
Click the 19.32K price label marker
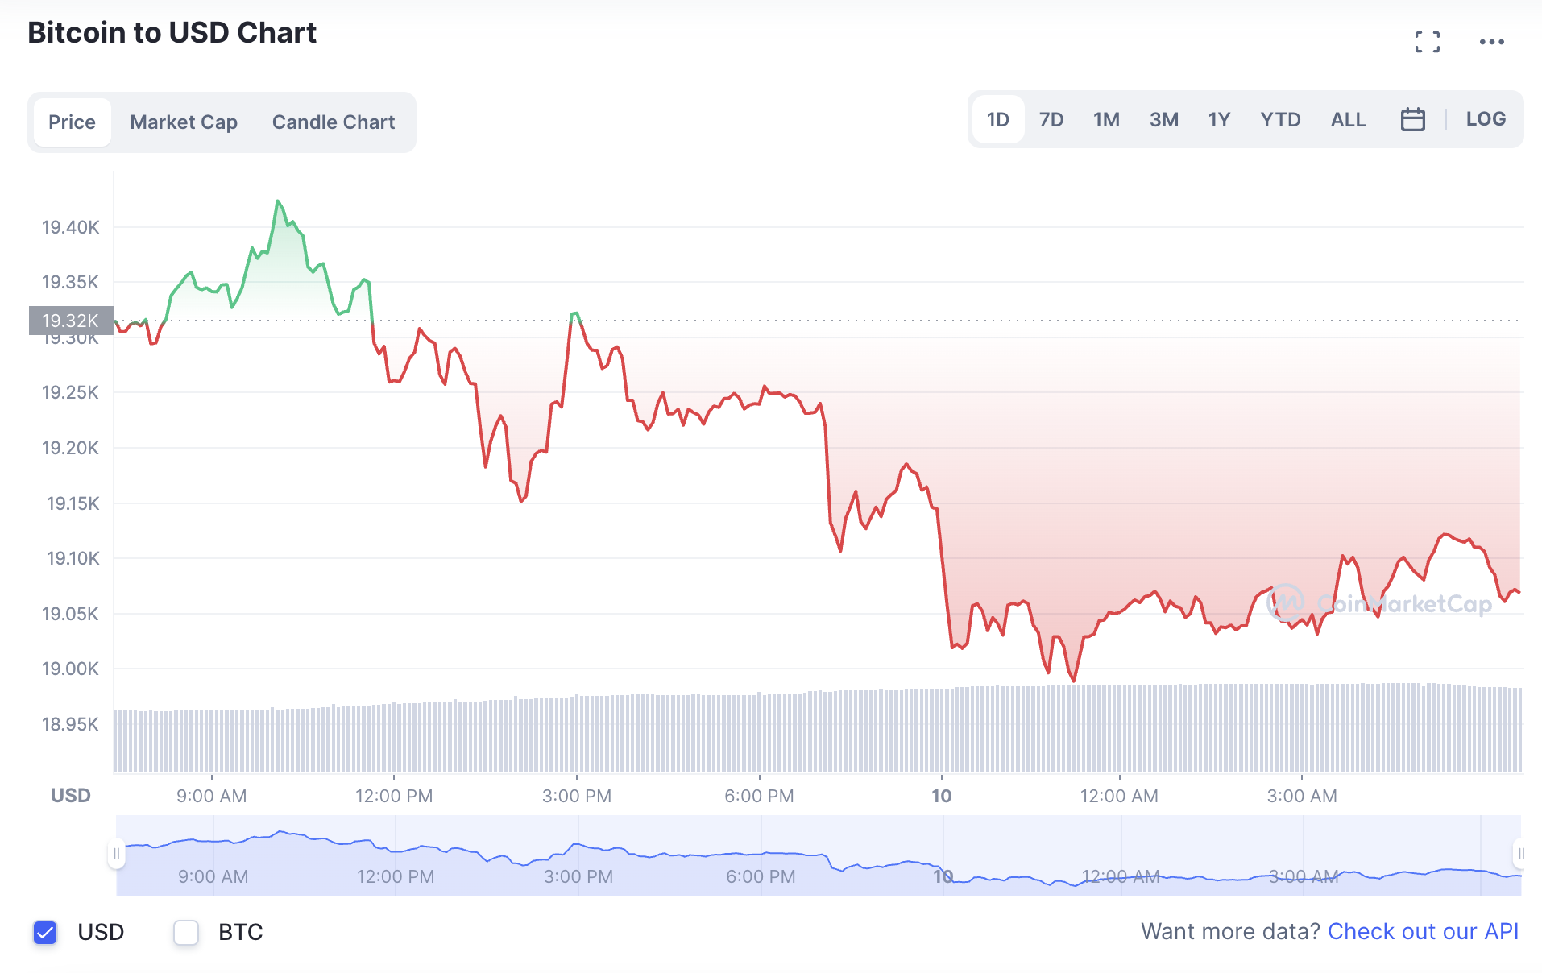point(71,321)
